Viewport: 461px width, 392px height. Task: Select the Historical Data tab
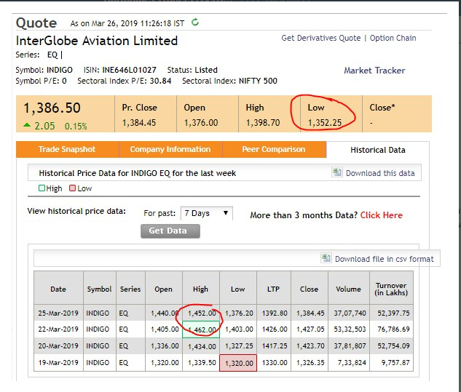point(378,150)
